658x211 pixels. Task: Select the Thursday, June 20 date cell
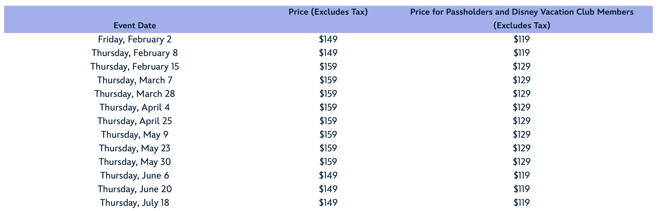135,189
